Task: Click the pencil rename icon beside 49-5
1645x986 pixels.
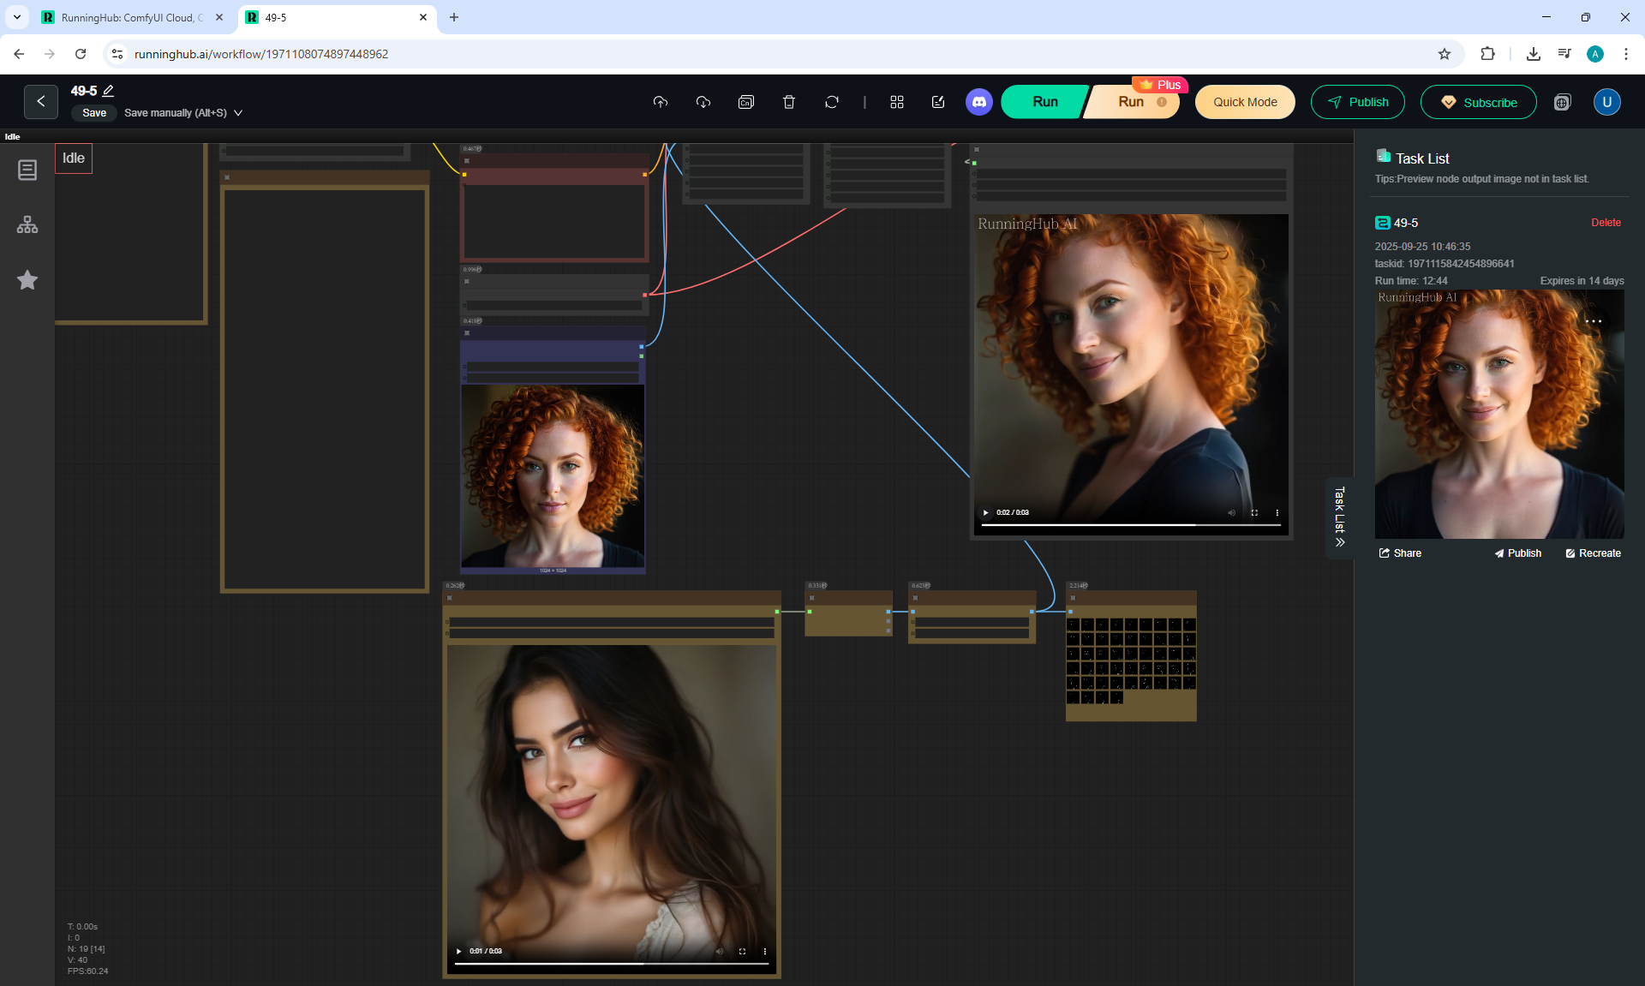Action: tap(108, 90)
